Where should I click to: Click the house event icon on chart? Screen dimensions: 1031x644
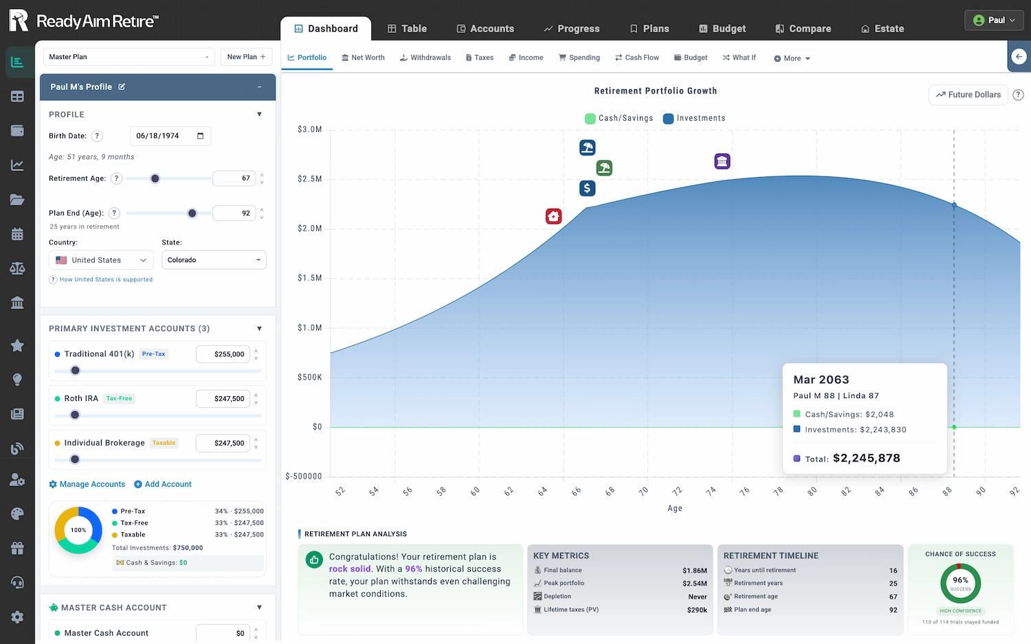553,216
